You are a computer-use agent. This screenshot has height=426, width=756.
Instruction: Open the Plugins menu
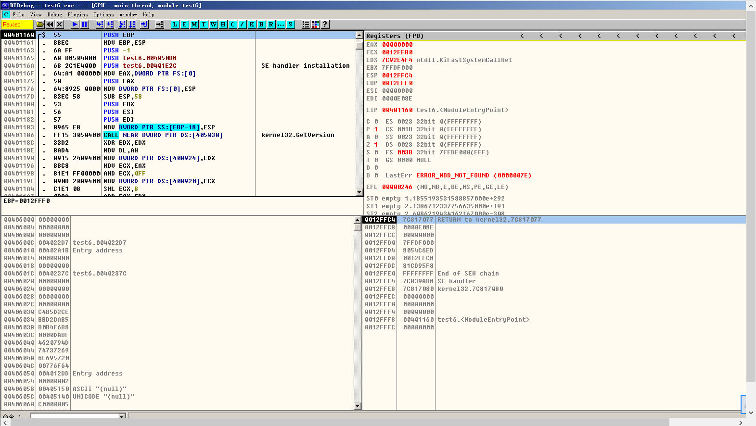pos(77,14)
